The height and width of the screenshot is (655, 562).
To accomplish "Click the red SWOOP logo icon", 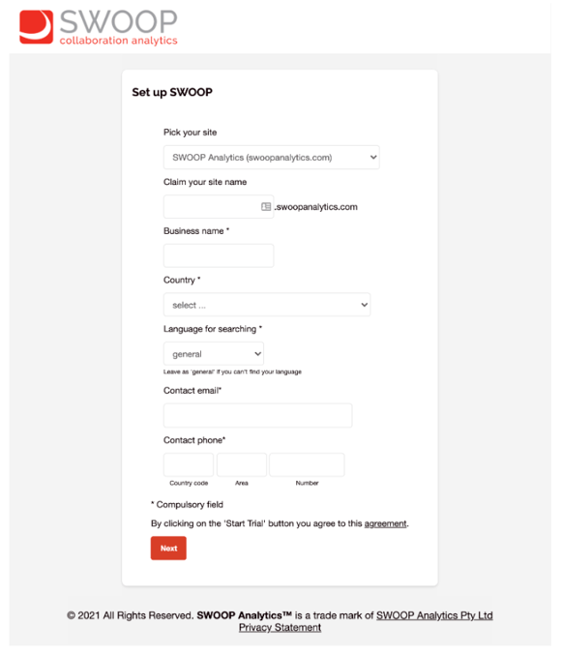I will click(x=37, y=27).
